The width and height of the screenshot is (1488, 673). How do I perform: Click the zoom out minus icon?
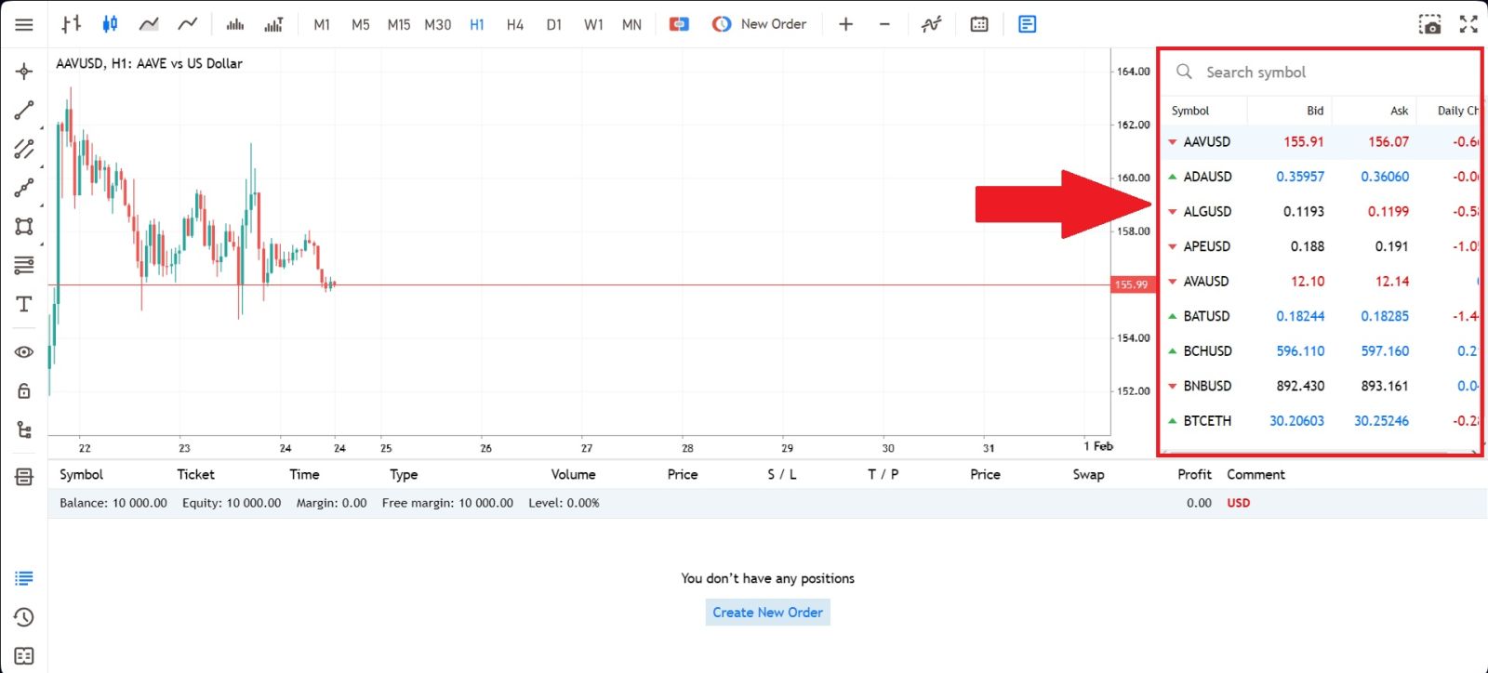coord(884,24)
